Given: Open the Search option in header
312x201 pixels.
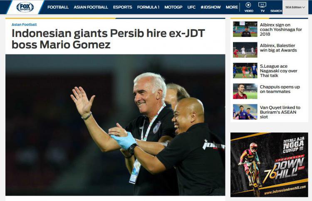Looking at the screenshot, I should click(276, 11).
